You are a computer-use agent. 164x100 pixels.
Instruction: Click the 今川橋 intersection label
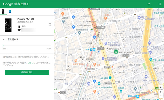(107, 67)
